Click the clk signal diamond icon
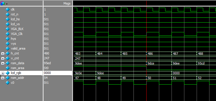Screen dimensions: 216x101 (7, 10)
